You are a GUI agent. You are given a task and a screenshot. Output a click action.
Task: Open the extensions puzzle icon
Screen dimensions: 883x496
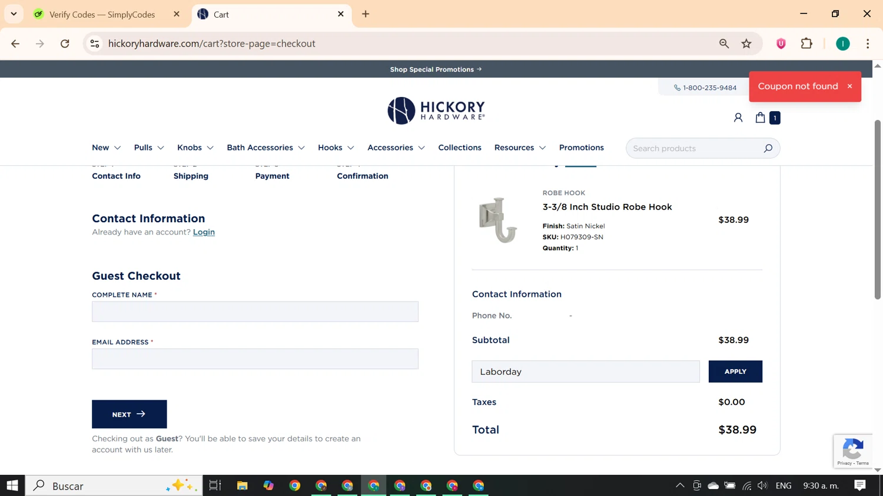click(x=806, y=43)
